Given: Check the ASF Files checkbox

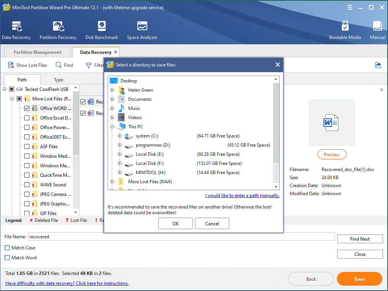Looking at the screenshot, I should [x=27, y=146].
